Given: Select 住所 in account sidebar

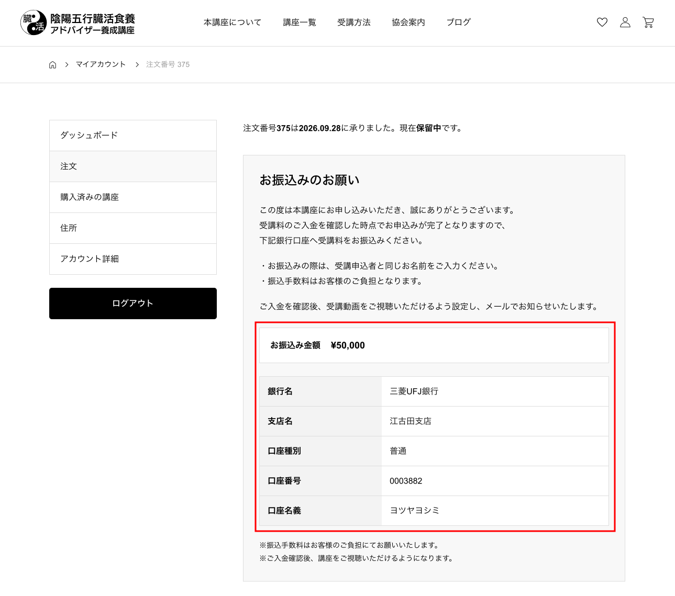Looking at the screenshot, I should [133, 228].
